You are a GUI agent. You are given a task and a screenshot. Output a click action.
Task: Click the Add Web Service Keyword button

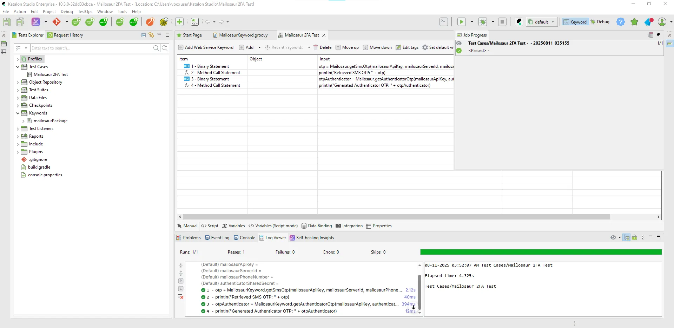point(206,47)
